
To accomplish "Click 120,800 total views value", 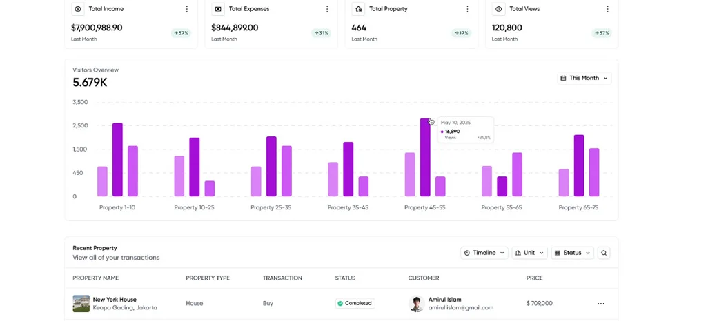I will point(507,28).
